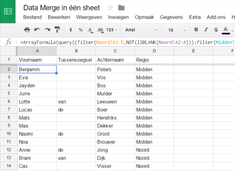Select the cell containing Benjamin

pyautogui.click(x=37, y=69)
